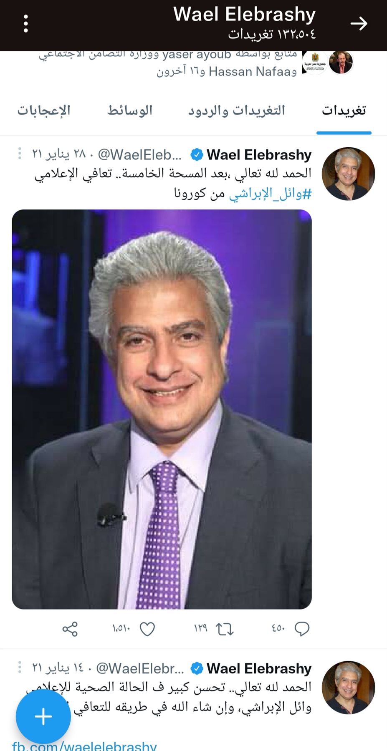Tap the back arrow in header
The width and height of the screenshot is (387, 751).
click(359, 24)
